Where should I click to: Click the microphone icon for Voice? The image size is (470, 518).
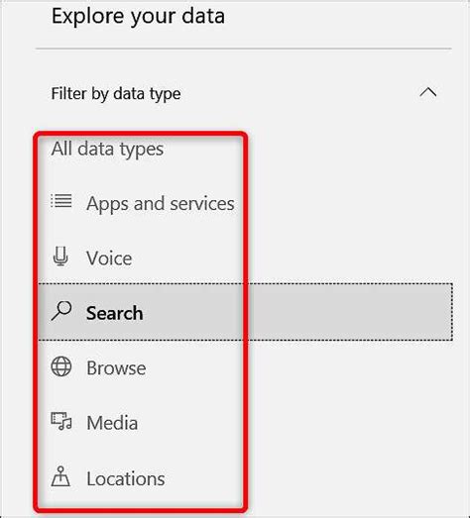tap(60, 257)
